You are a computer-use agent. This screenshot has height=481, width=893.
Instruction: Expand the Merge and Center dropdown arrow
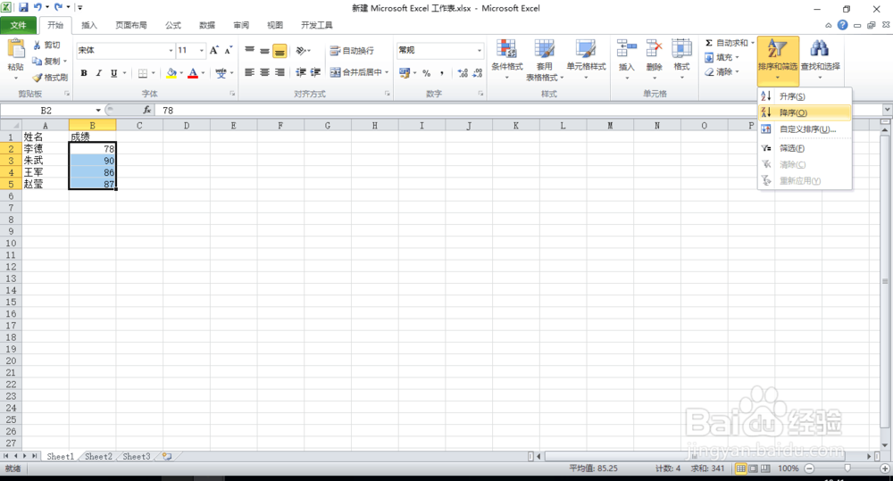click(387, 72)
